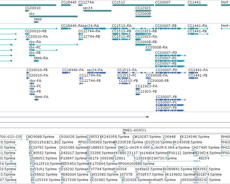Select the CG1441-PB protein label
This screenshot has width=230, height=184.
point(198,75)
